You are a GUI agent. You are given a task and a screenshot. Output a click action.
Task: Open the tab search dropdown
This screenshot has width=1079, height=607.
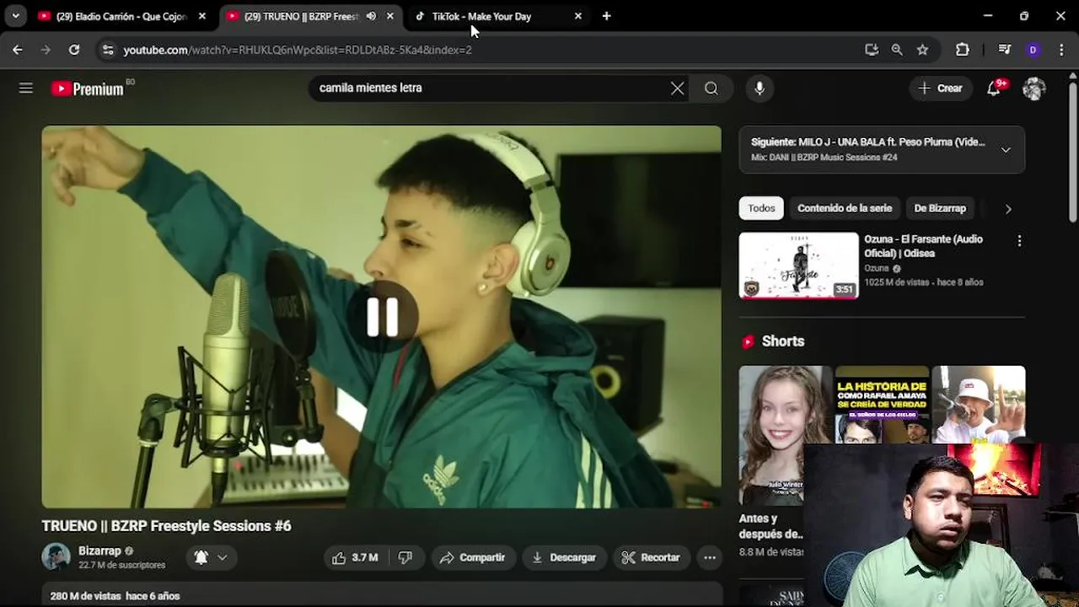point(15,16)
